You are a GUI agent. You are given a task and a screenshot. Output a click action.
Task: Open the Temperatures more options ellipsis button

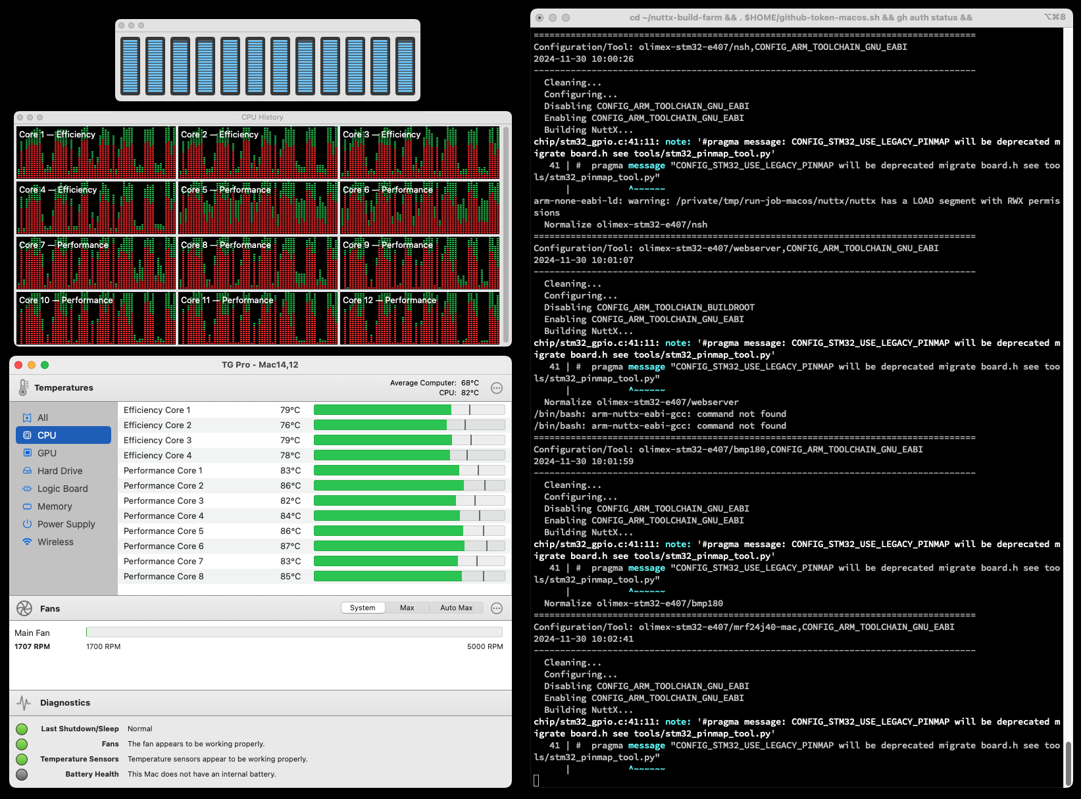pos(497,388)
